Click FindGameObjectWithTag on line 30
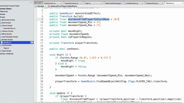Screen dimensions: 184x103 coord(111,81)
